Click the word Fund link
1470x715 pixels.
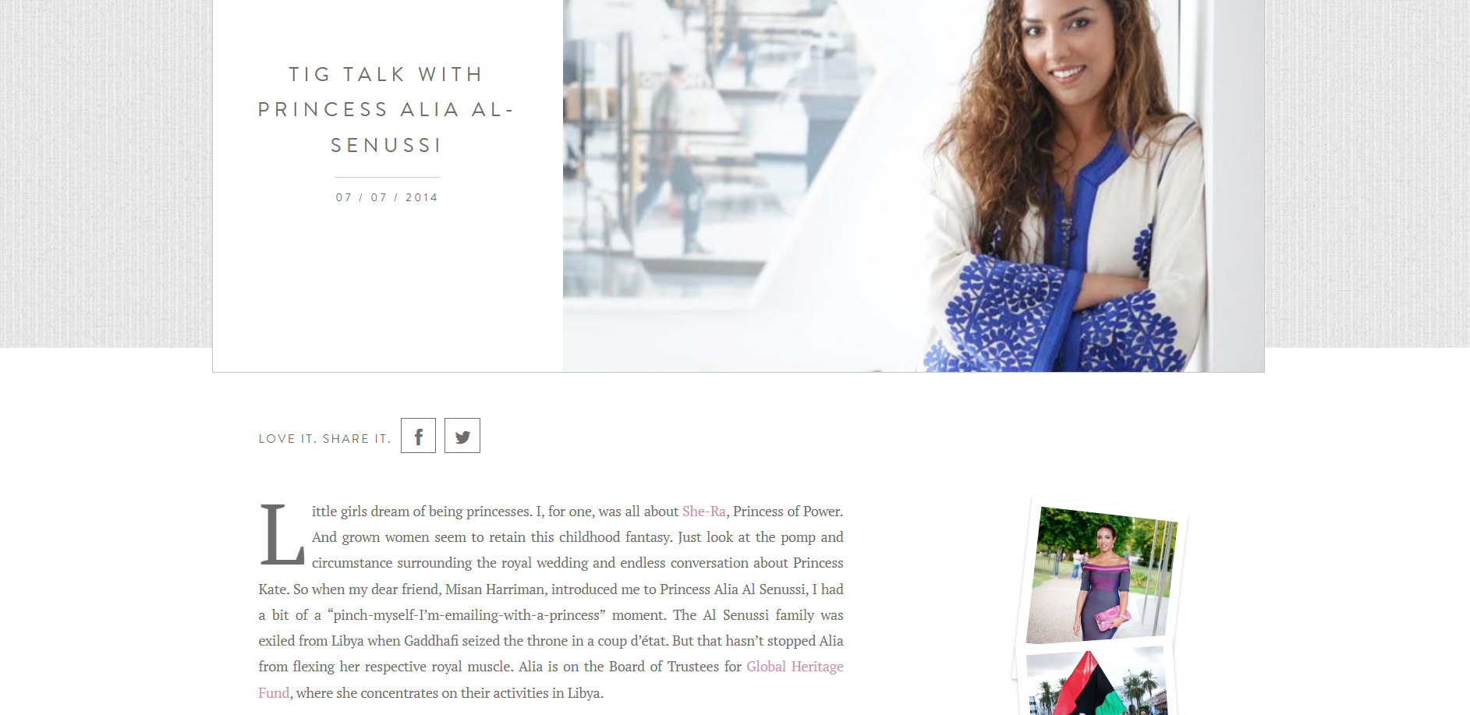point(274,692)
